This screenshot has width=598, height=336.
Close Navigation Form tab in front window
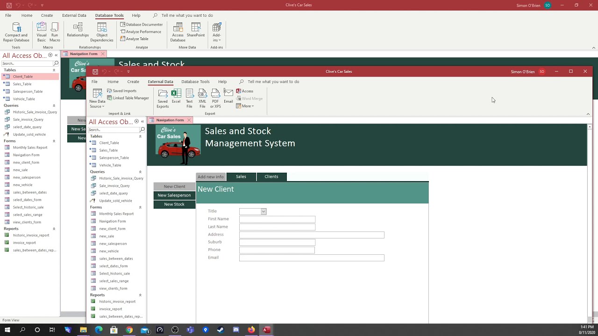click(189, 120)
